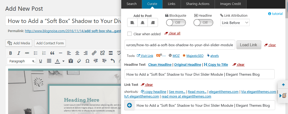Click the 'See more...' shortcut
This screenshot has height=114, width=288.
(177, 92)
